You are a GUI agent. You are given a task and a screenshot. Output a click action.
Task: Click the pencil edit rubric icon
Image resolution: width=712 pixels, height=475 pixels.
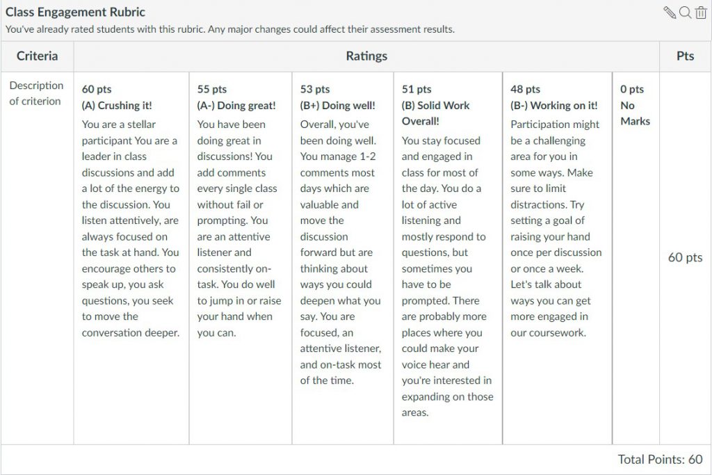coord(670,13)
